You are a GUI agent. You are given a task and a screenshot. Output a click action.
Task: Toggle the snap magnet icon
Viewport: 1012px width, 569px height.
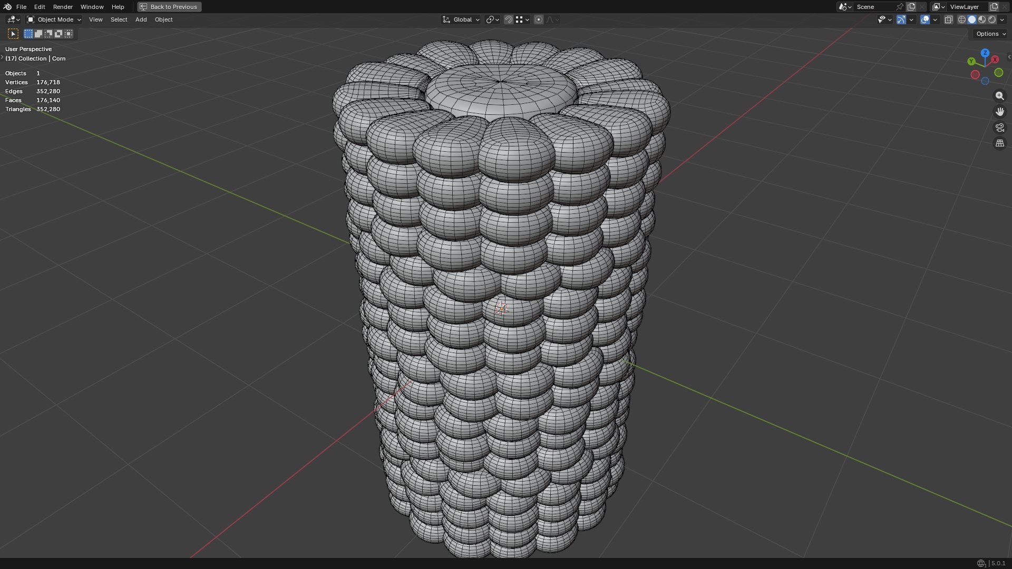tap(508, 19)
